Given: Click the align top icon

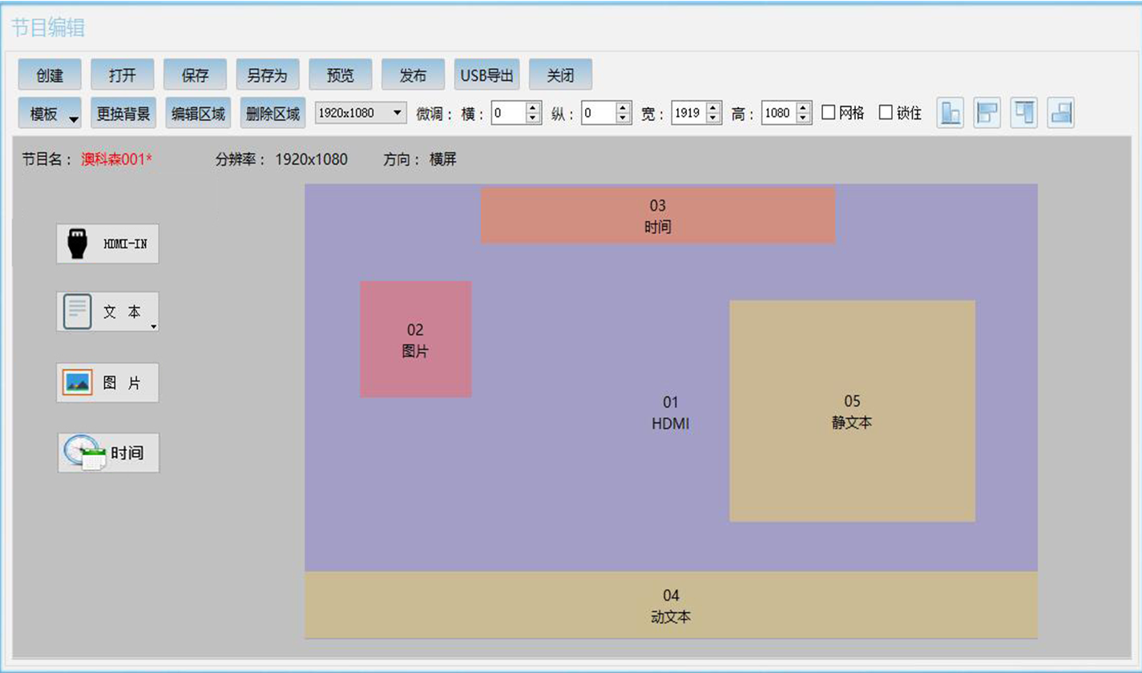Looking at the screenshot, I should point(1024,113).
